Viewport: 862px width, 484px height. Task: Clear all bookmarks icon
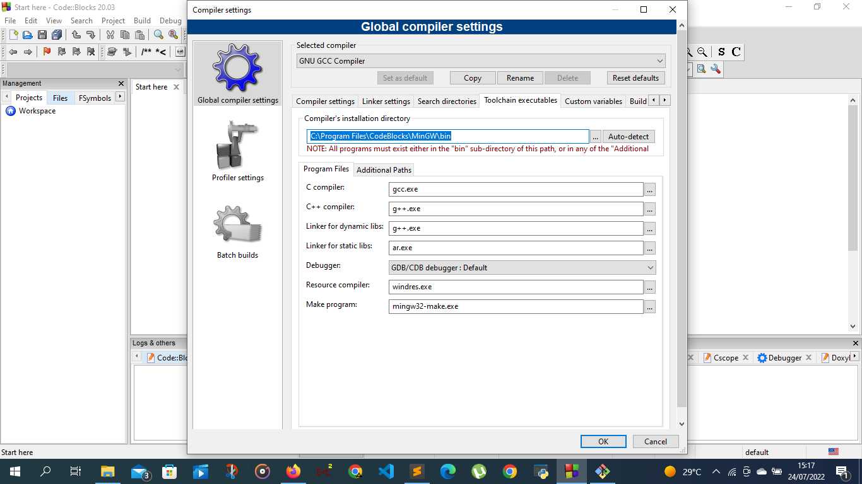pyautogui.click(x=91, y=52)
